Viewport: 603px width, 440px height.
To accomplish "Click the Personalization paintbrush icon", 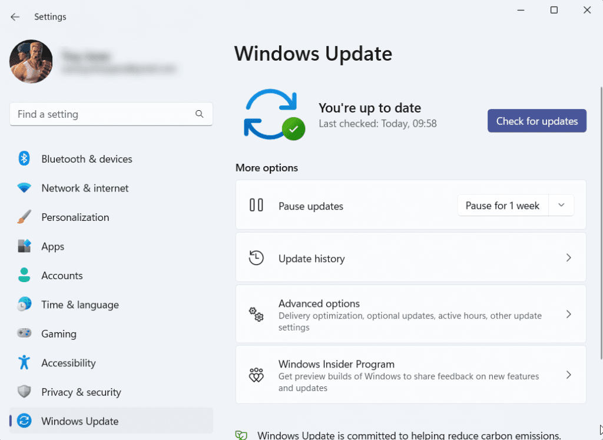I will [24, 217].
